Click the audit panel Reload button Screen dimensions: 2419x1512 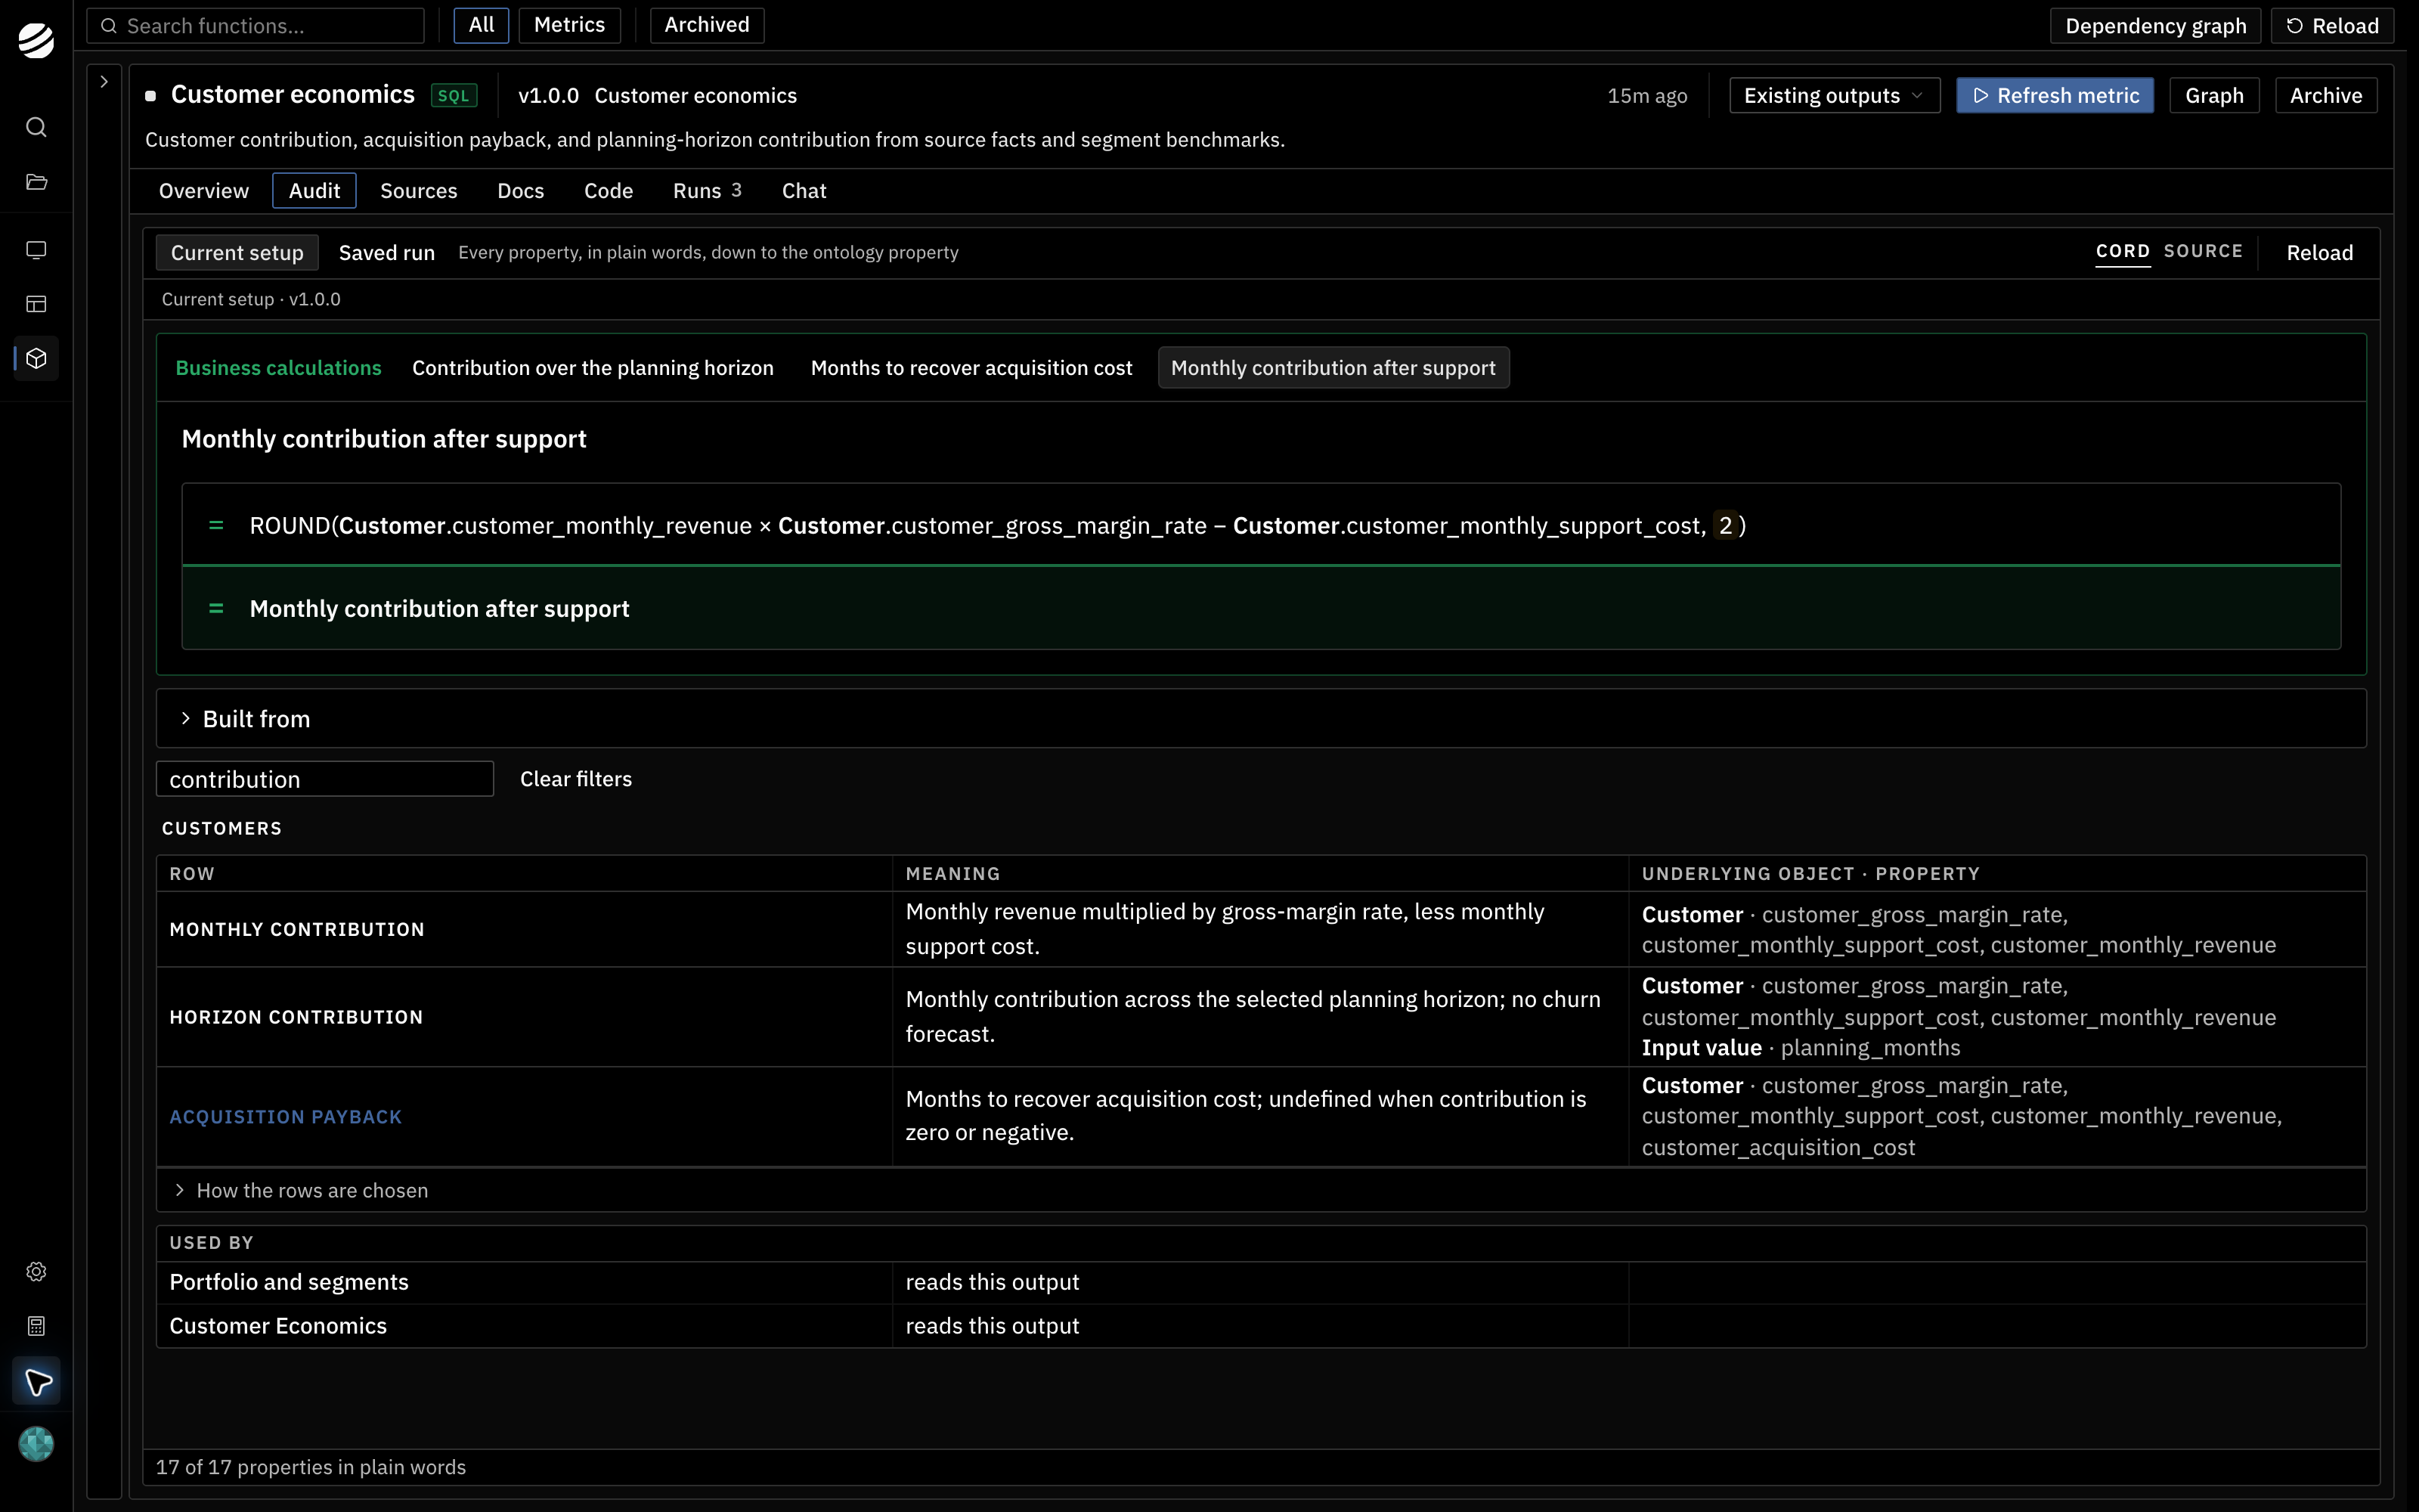pyautogui.click(x=2319, y=253)
